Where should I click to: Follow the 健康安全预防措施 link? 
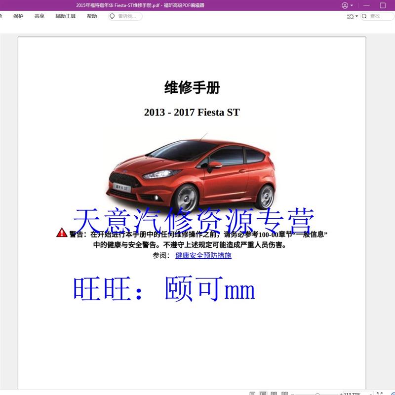tap(203, 255)
